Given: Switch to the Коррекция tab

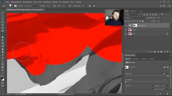Looking at the screenshot, I should pos(133,11).
